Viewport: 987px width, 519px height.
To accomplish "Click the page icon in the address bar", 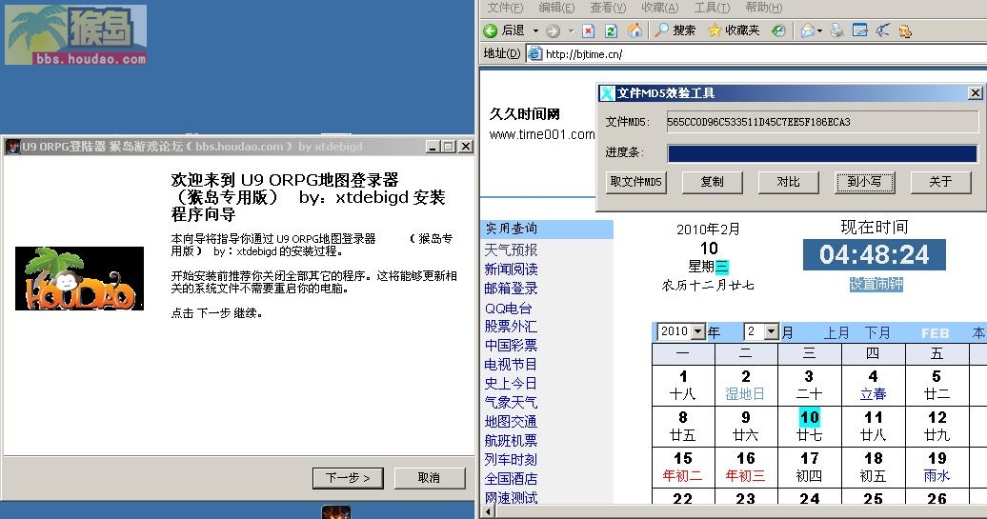I will (534, 53).
